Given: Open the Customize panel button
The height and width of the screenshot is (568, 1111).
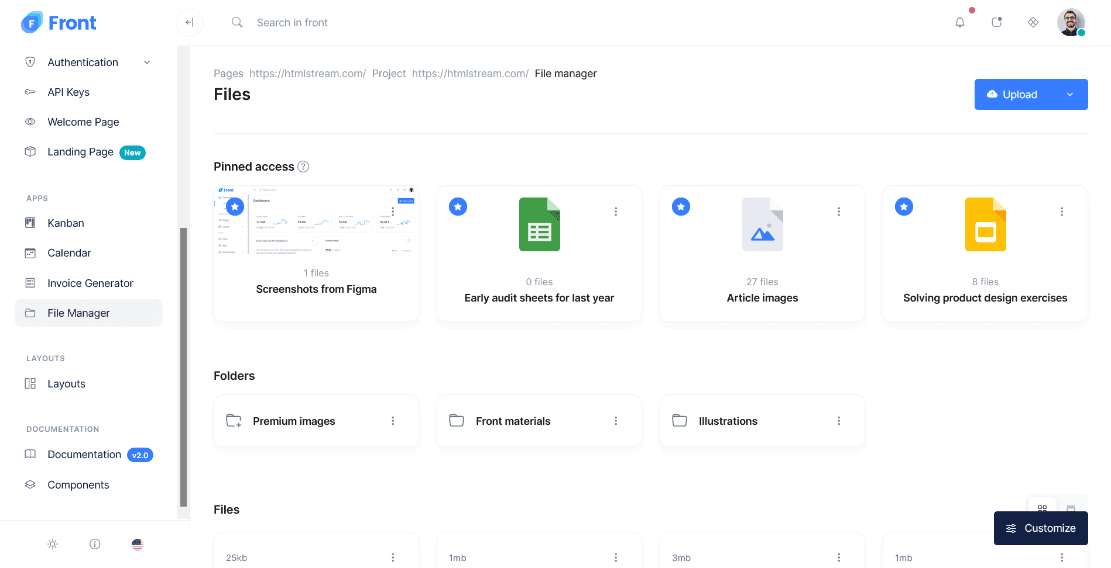Looking at the screenshot, I should 1041,528.
